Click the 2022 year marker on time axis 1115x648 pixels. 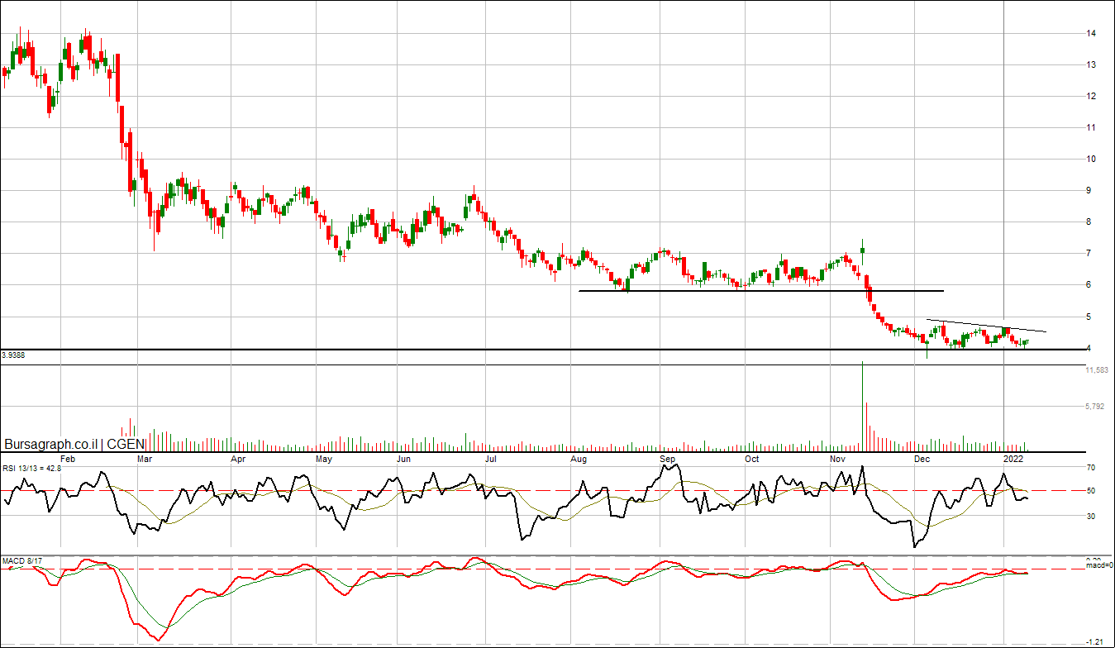[x=1013, y=458]
